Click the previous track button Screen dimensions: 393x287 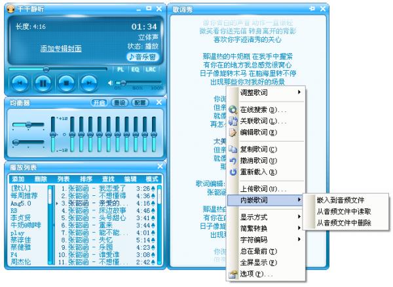(20, 83)
